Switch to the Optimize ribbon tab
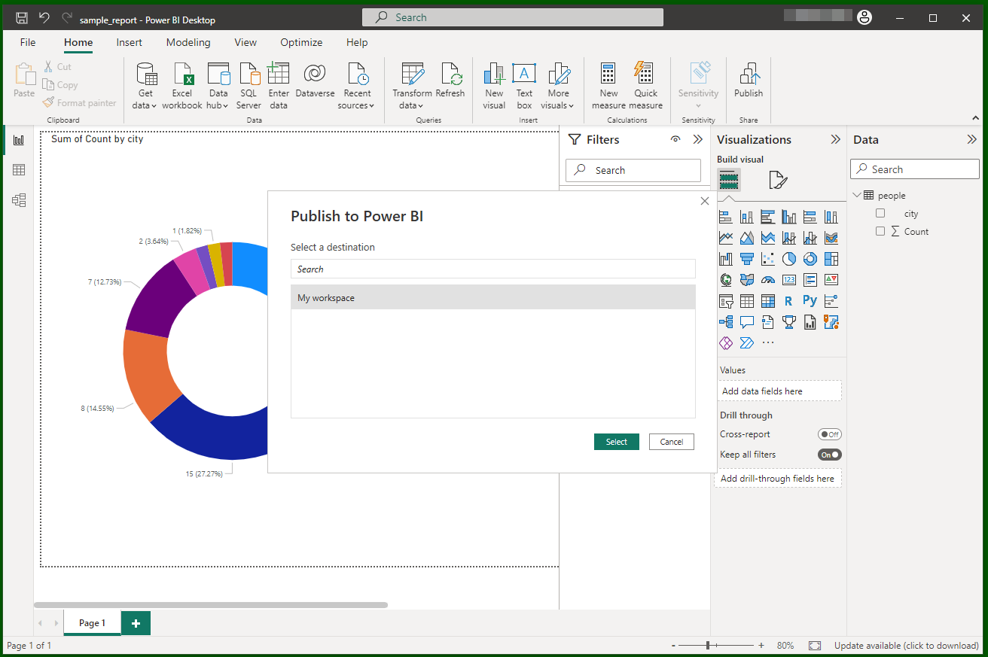 [301, 42]
